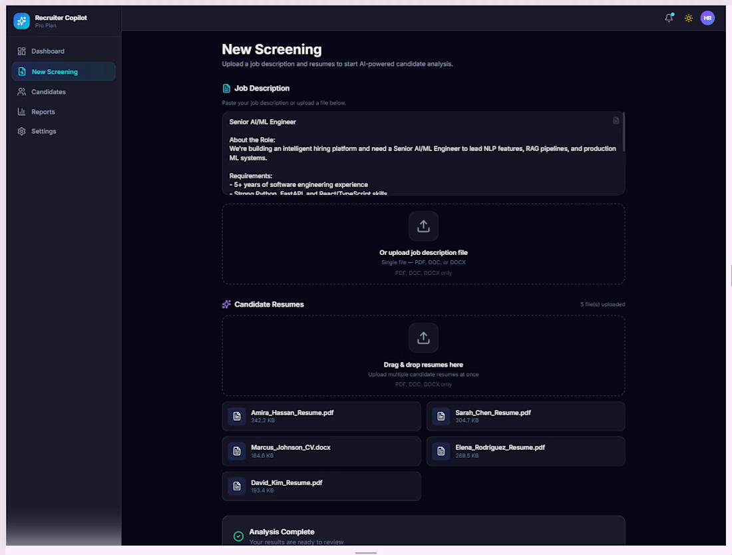Click file icon beside Marcus_Johnson_CV.docx
Viewport: 732px width, 555px height.
[237, 451]
